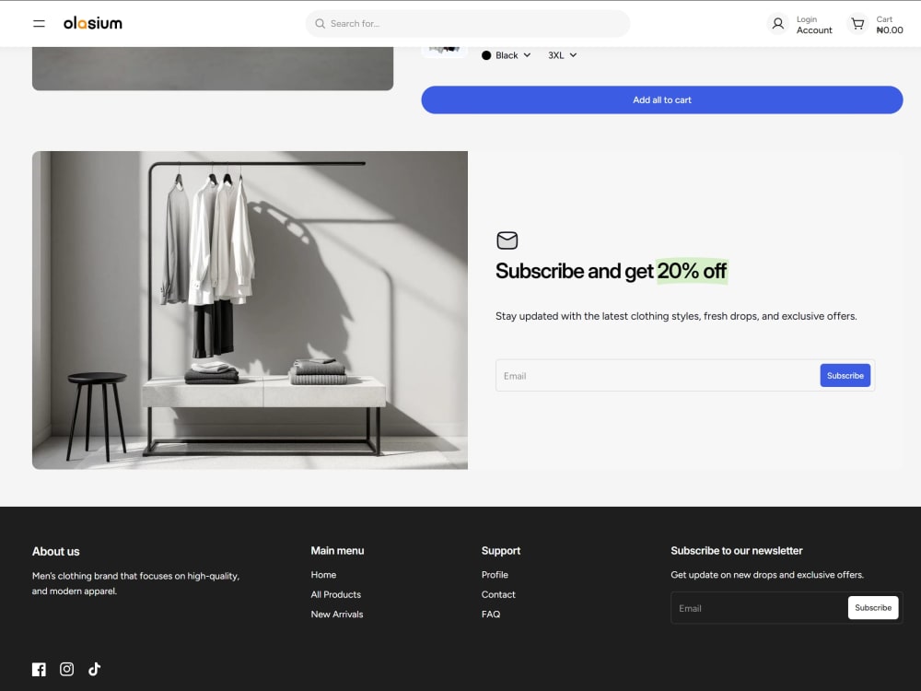Click 'Get update on new drops' text
Viewport: 921px width, 691px height.
tap(767, 575)
